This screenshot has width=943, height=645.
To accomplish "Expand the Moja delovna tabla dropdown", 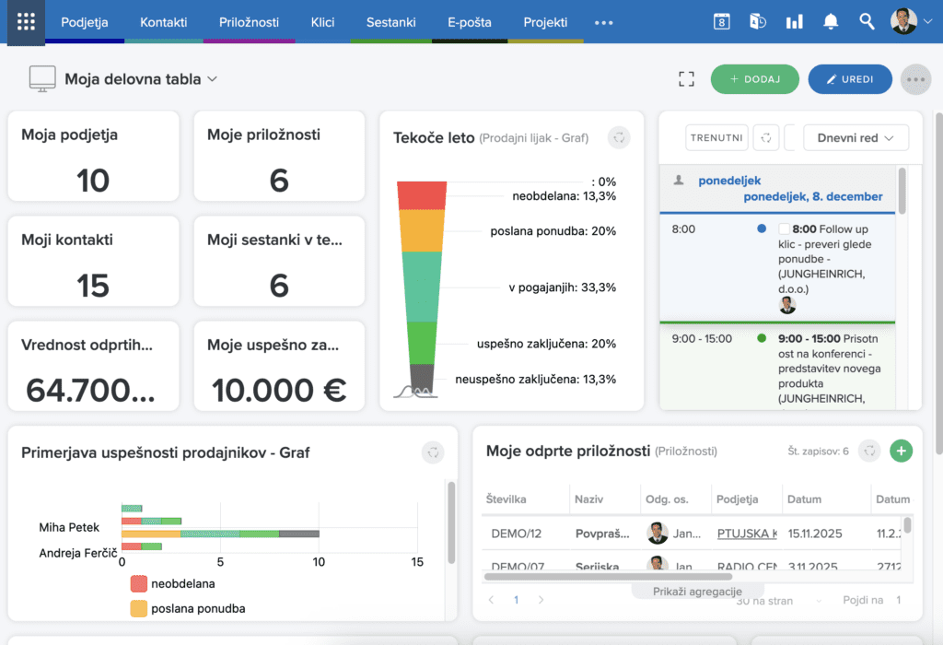I will (x=213, y=79).
